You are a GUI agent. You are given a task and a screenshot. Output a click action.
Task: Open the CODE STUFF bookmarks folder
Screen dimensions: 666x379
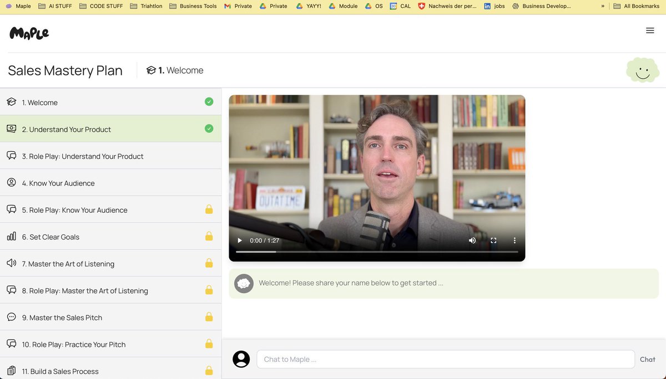pos(101,6)
